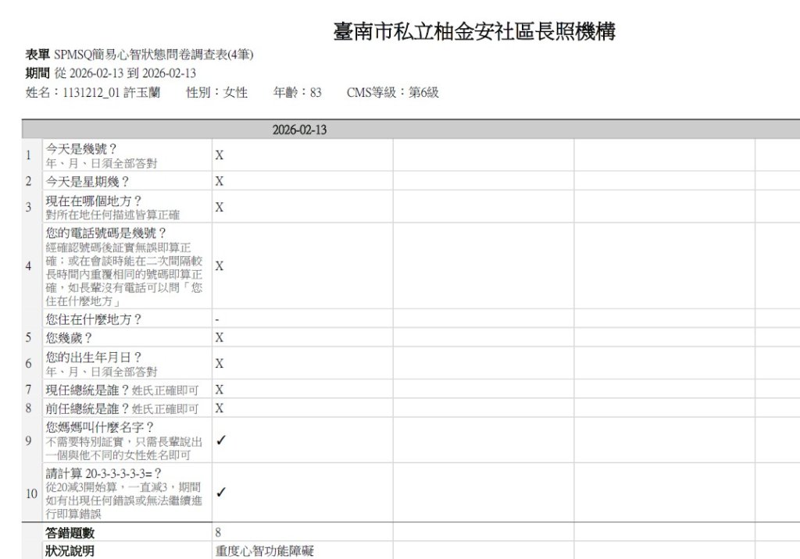The height and width of the screenshot is (559, 800).
Task: Click the 年齡：83 field
Action: coord(297,93)
